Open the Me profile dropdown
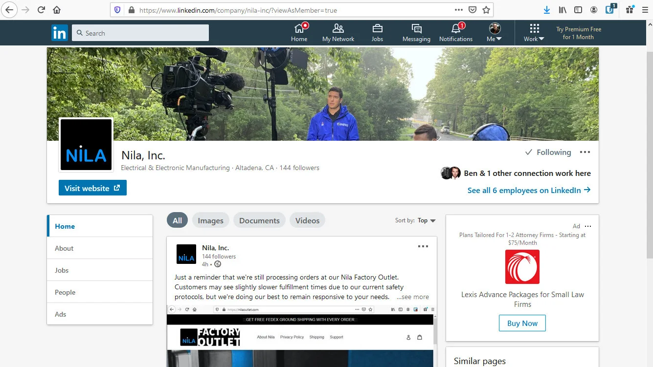The height and width of the screenshot is (367, 653). click(x=495, y=33)
